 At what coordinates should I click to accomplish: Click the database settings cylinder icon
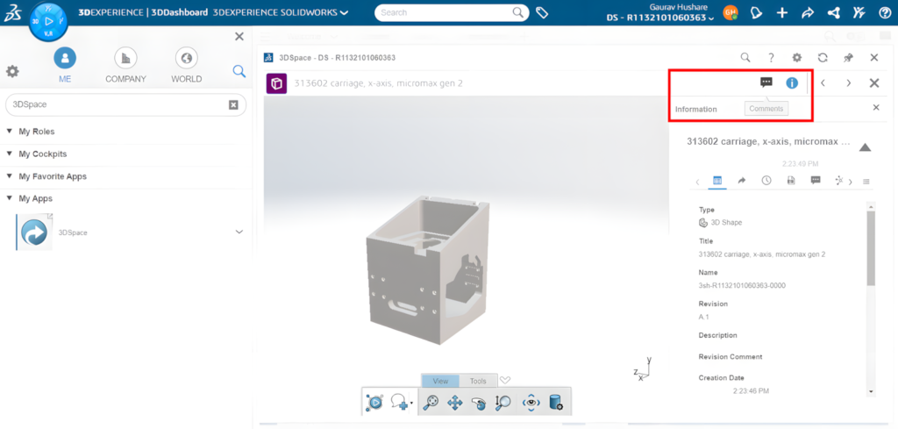pos(556,402)
